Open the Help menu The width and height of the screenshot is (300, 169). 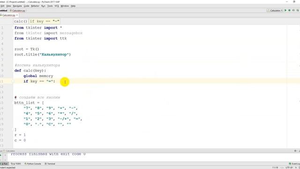73,6
